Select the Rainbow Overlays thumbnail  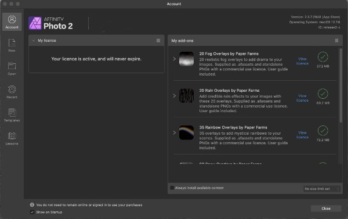click(186, 132)
